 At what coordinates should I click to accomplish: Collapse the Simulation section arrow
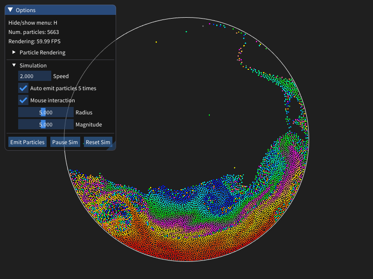14,65
